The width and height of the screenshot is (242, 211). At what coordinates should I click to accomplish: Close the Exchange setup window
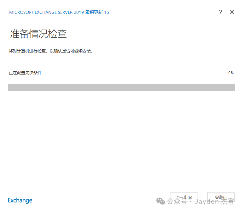click(x=232, y=12)
